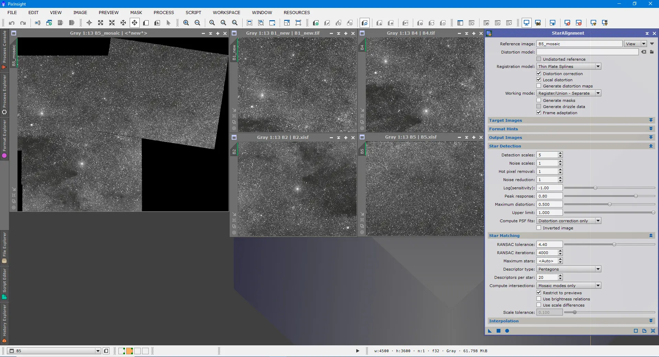Click the Zoom In magnifier icon
The width and height of the screenshot is (659, 357).
click(186, 23)
